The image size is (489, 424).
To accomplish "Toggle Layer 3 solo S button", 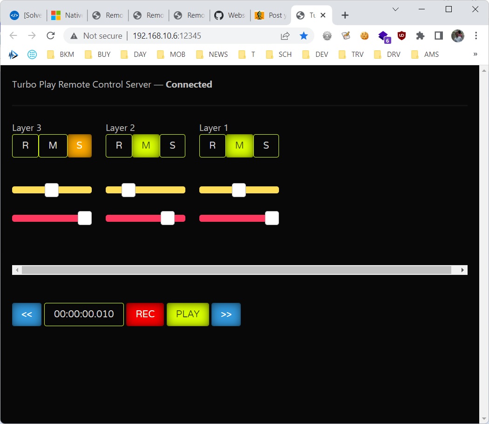I will point(80,146).
